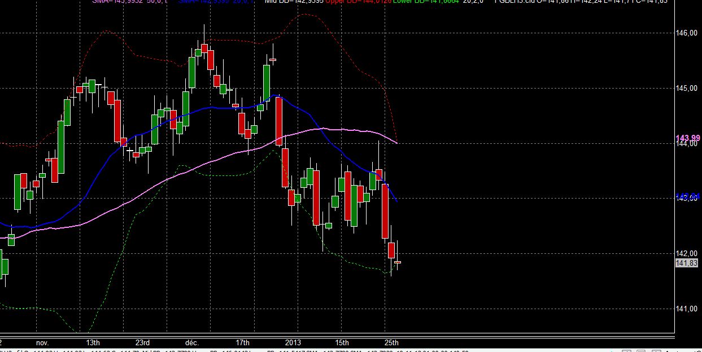Click the déc. date label

click(x=192, y=342)
